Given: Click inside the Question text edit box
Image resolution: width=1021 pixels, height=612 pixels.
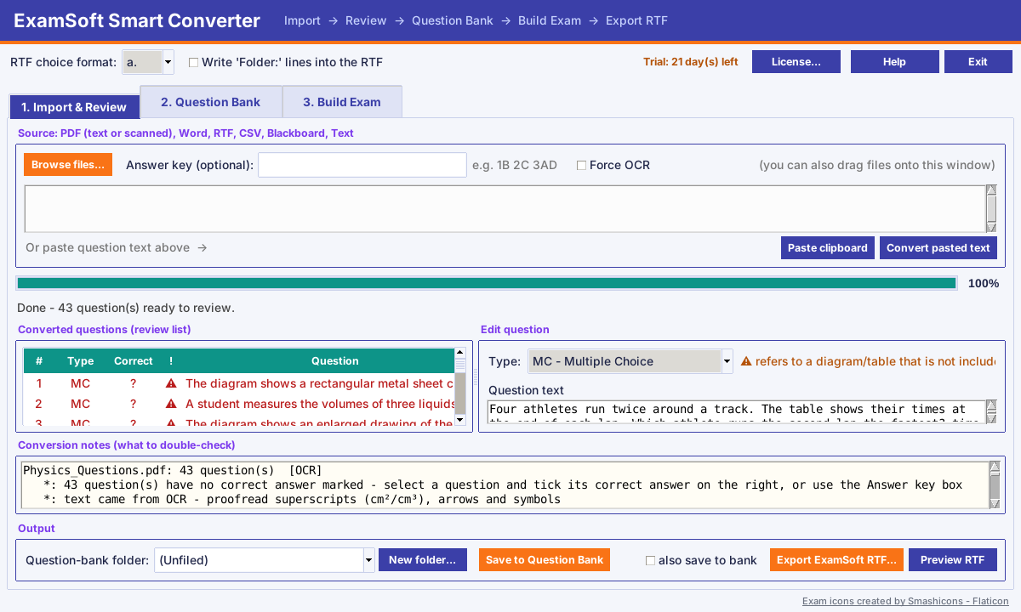Looking at the screenshot, I should coord(736,412).
